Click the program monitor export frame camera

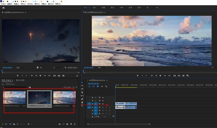pos(183,75)
